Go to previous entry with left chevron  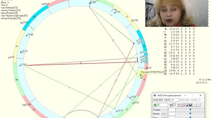(195, 105)
